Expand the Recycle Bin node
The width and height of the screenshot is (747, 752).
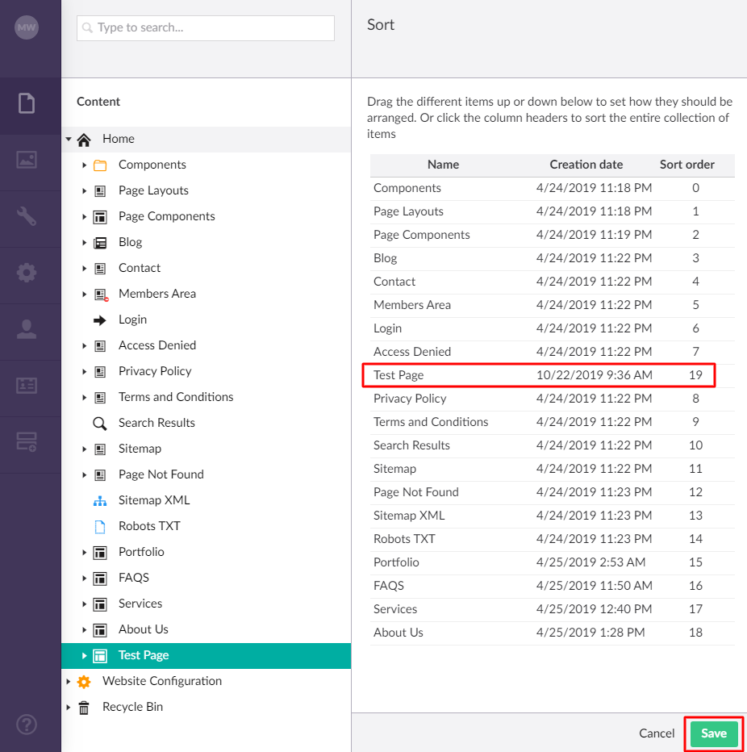(x=69, y=707)
